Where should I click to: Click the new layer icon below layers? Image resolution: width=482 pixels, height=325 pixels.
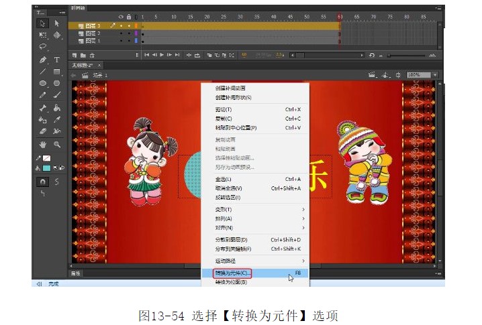click(x=74, y=55)
